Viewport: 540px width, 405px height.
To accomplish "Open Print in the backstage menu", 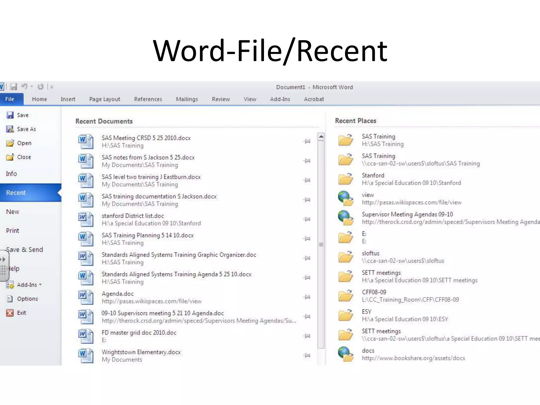I will (x=12, y=231).
